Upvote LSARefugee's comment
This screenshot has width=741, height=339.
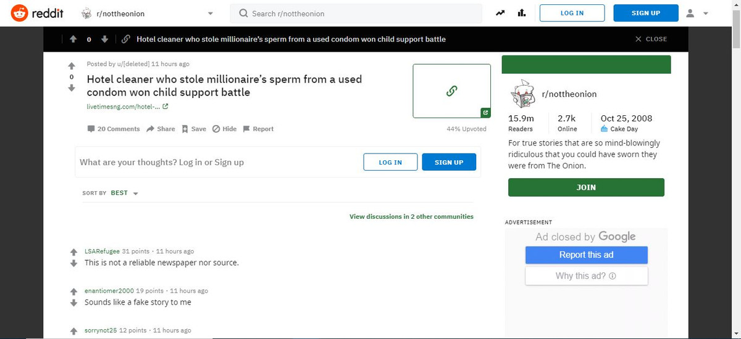tap(73, 252)
